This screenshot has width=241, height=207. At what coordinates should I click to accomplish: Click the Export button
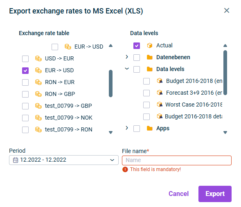(215, 194)
